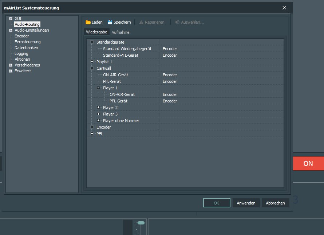Select the Erweitert sidebar entry
The height and width of the screenshot is (235, 324).
(23, 71)
